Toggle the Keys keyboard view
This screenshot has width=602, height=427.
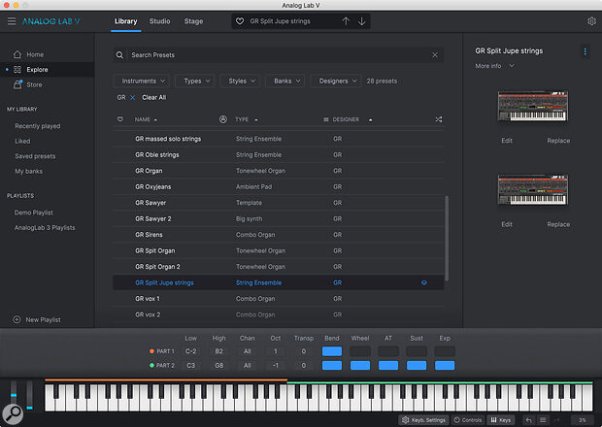(x=501, y=420)
